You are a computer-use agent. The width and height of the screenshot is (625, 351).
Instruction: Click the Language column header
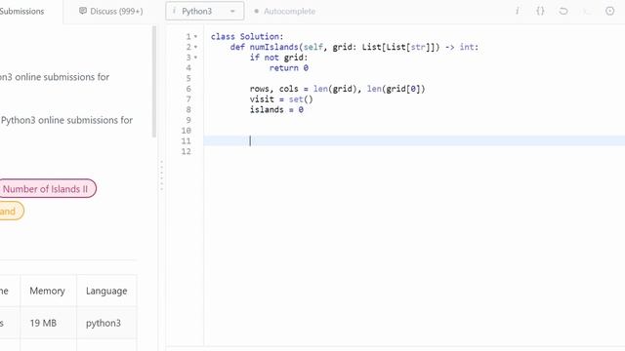click(x=106, y=291)
